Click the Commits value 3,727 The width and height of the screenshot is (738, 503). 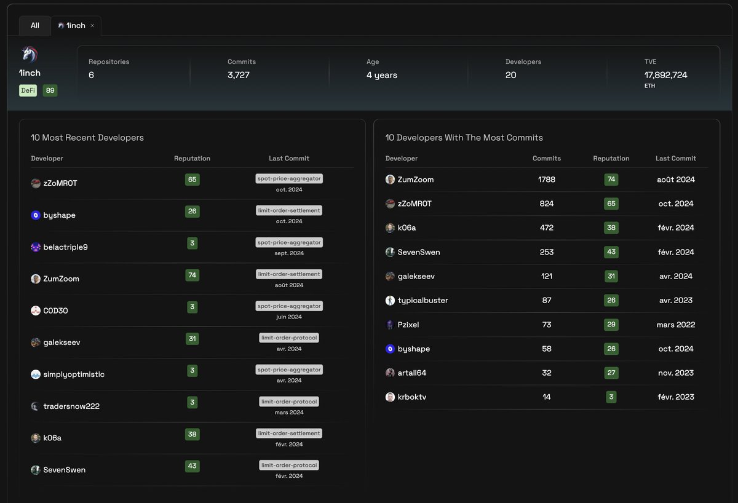(x=239, y=75)
